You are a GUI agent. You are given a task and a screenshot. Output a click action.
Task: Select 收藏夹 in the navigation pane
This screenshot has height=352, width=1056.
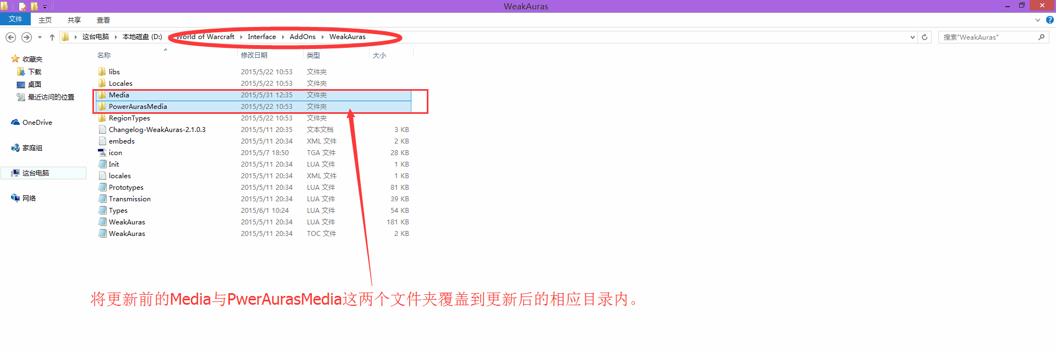pos(32,59)
